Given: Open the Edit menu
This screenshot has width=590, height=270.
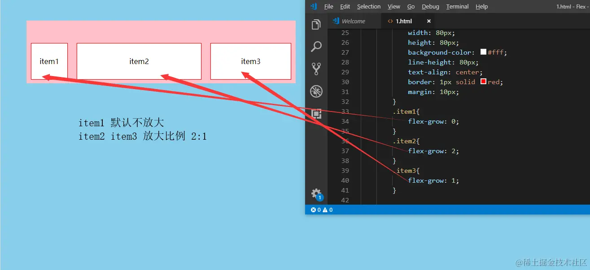Looking at the screenshot, I should (x=345, y=7).
